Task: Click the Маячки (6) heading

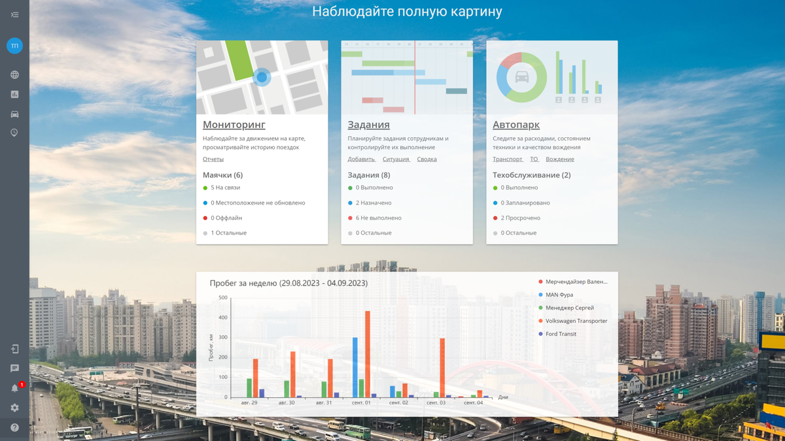Action: point(222,175)
